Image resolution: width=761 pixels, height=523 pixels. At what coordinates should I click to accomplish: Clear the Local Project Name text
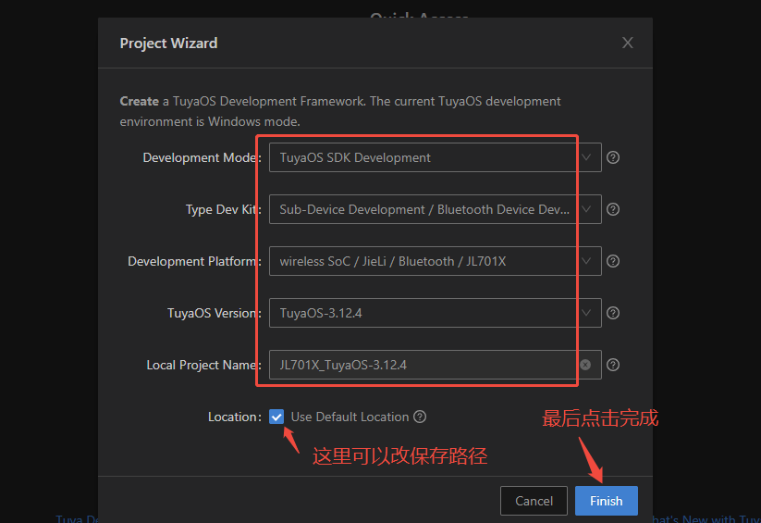585,365
